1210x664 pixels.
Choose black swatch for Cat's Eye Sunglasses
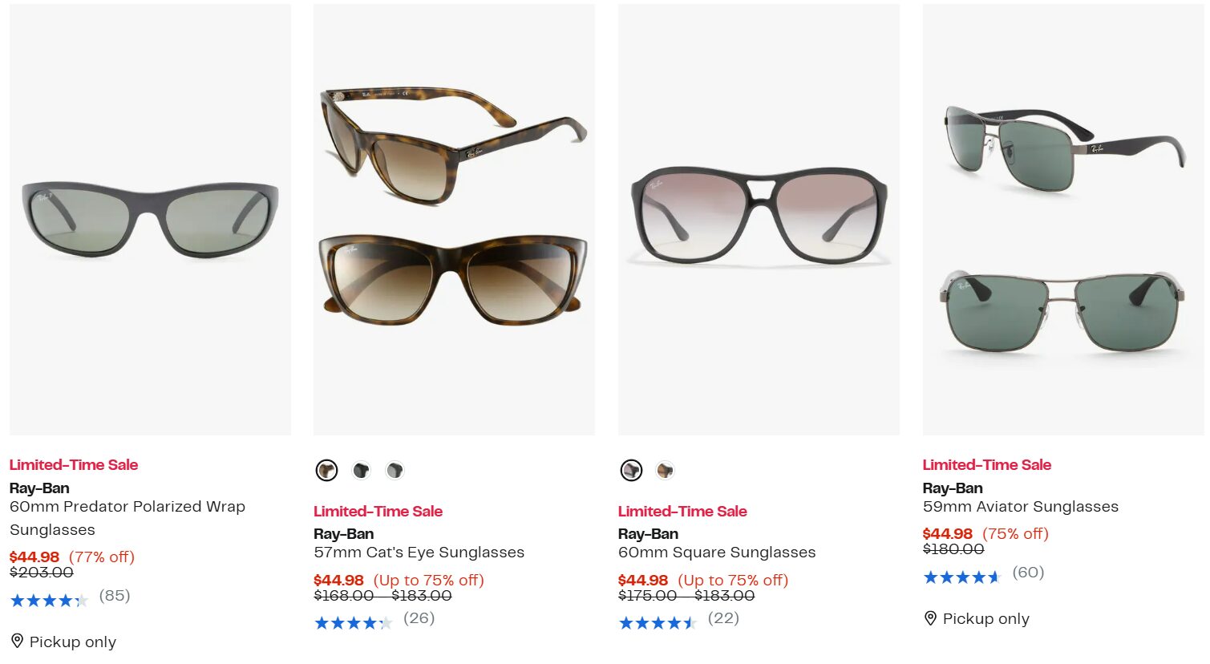click(361, 471)
